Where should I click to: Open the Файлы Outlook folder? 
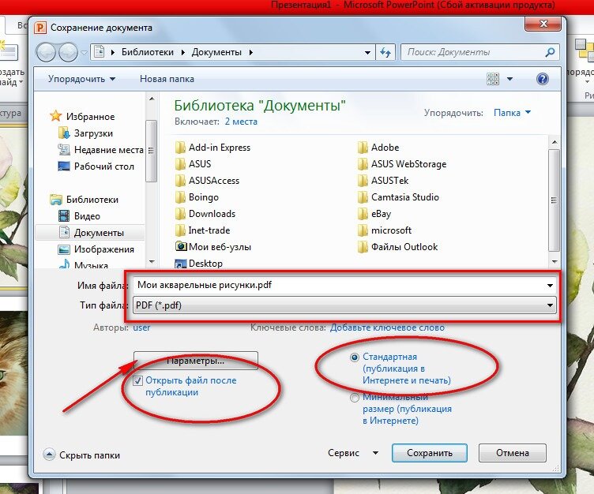[x=397, y=247]
